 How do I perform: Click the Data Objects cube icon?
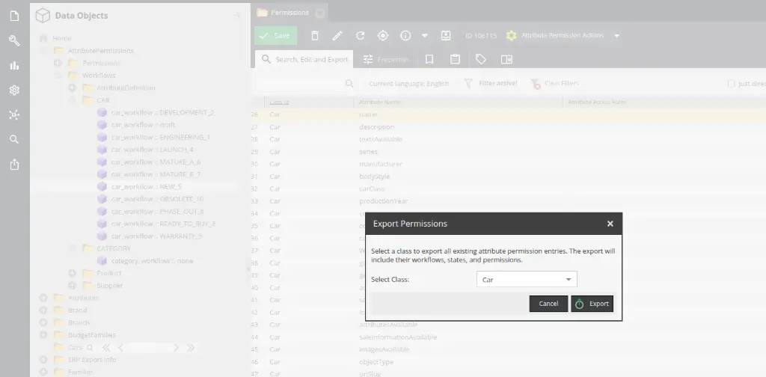[43, 16]
